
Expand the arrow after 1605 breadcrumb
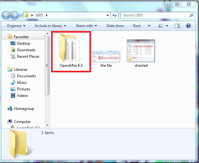coord(47,15)
